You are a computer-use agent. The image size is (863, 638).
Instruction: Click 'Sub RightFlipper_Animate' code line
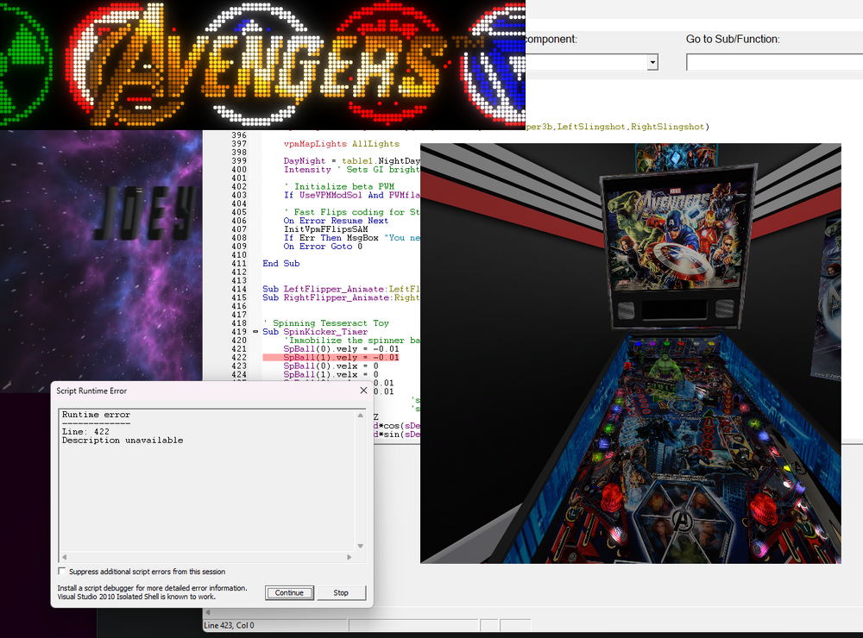[341, 297]
